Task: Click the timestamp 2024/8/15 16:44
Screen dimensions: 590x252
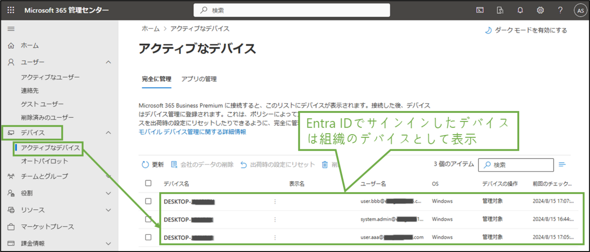Action: tap(553, 219)
